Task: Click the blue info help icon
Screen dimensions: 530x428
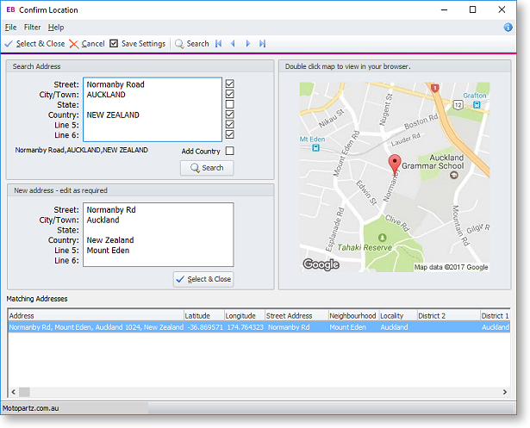Action: tap(508, 28)
